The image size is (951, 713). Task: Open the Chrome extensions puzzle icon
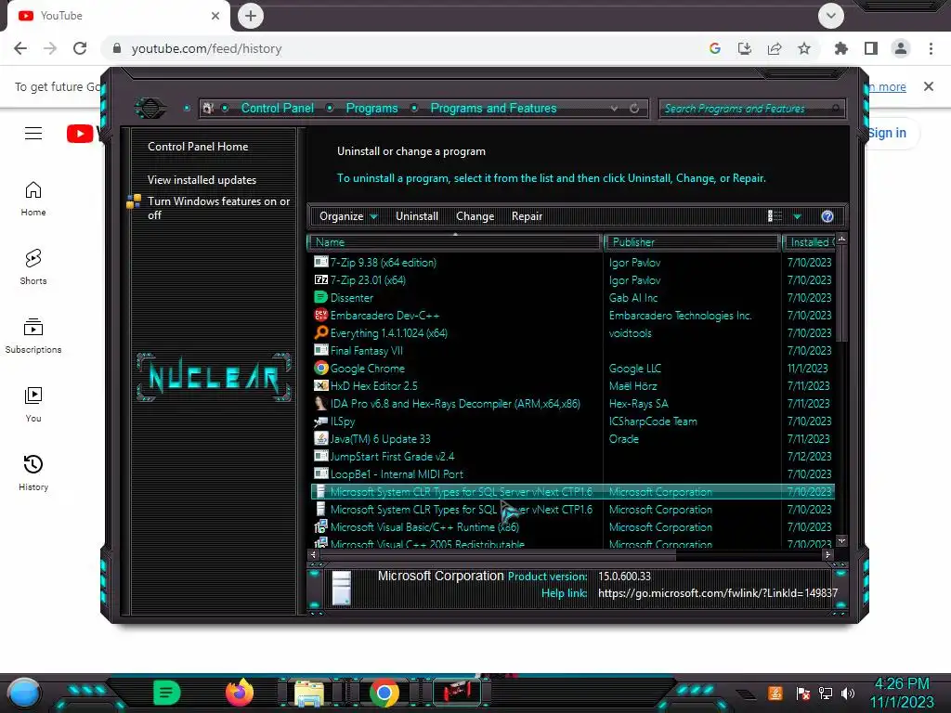pyautogui.click(x=840, y=48)
